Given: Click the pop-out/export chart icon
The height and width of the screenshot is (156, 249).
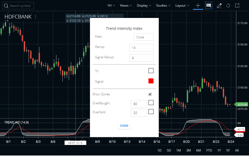Looking at the screenshot, I should [237, 5].
